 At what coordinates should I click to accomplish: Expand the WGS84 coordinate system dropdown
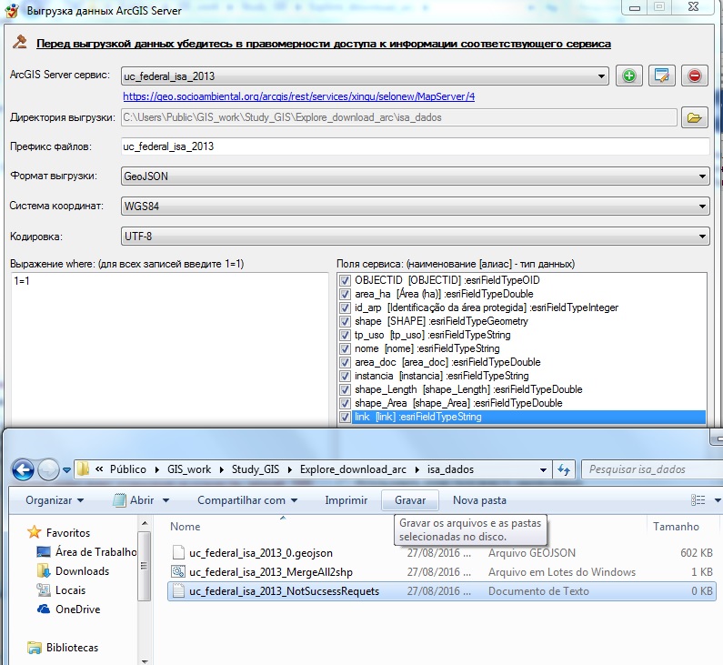click(415, 207)
